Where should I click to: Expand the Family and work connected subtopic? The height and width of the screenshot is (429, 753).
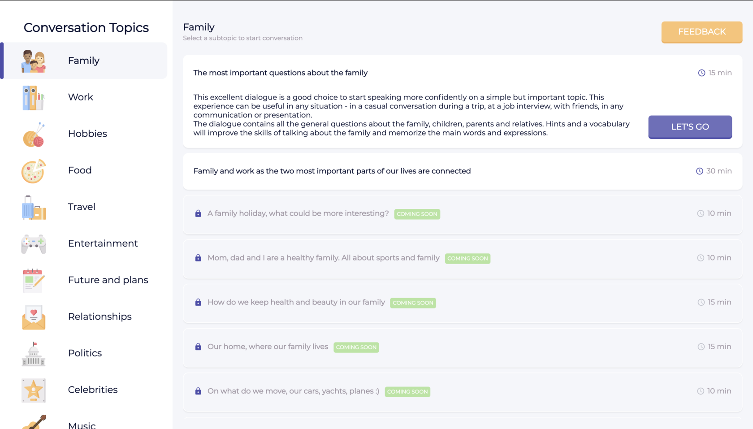click(332, 171)
